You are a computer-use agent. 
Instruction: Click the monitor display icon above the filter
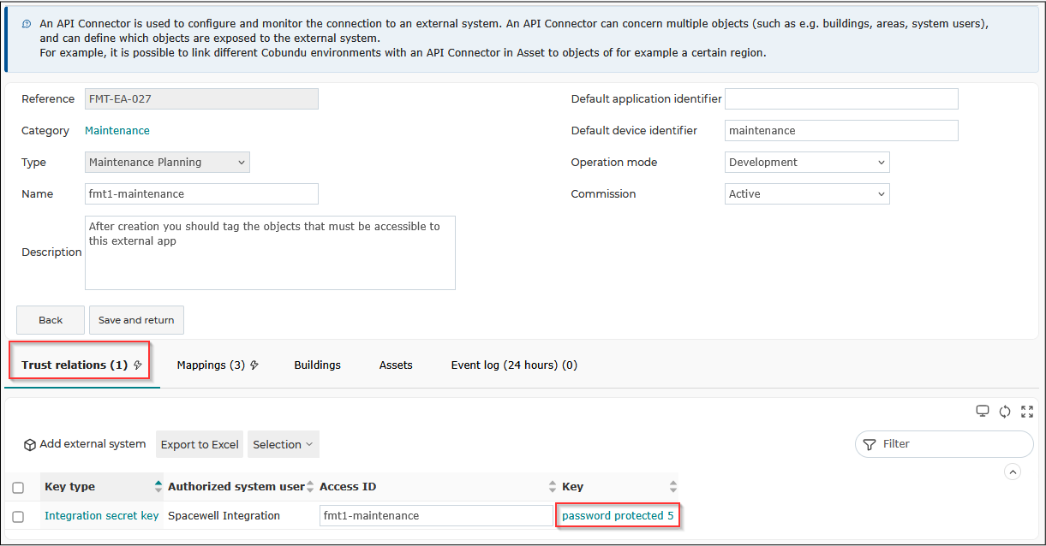pos(983,412)
